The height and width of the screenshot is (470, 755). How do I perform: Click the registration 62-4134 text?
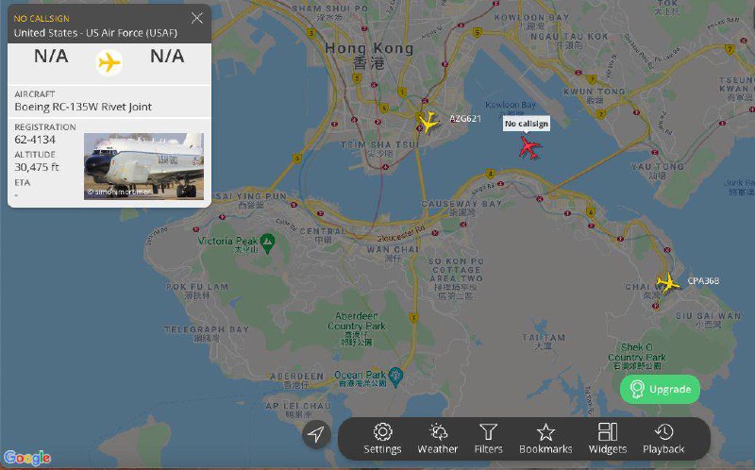click(35, 140)
